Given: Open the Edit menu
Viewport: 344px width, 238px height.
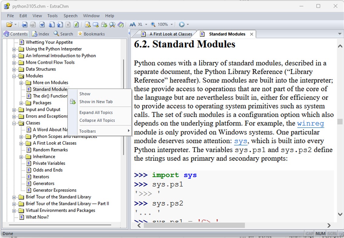Looking at the screenshot, I should tap(23, 16).
